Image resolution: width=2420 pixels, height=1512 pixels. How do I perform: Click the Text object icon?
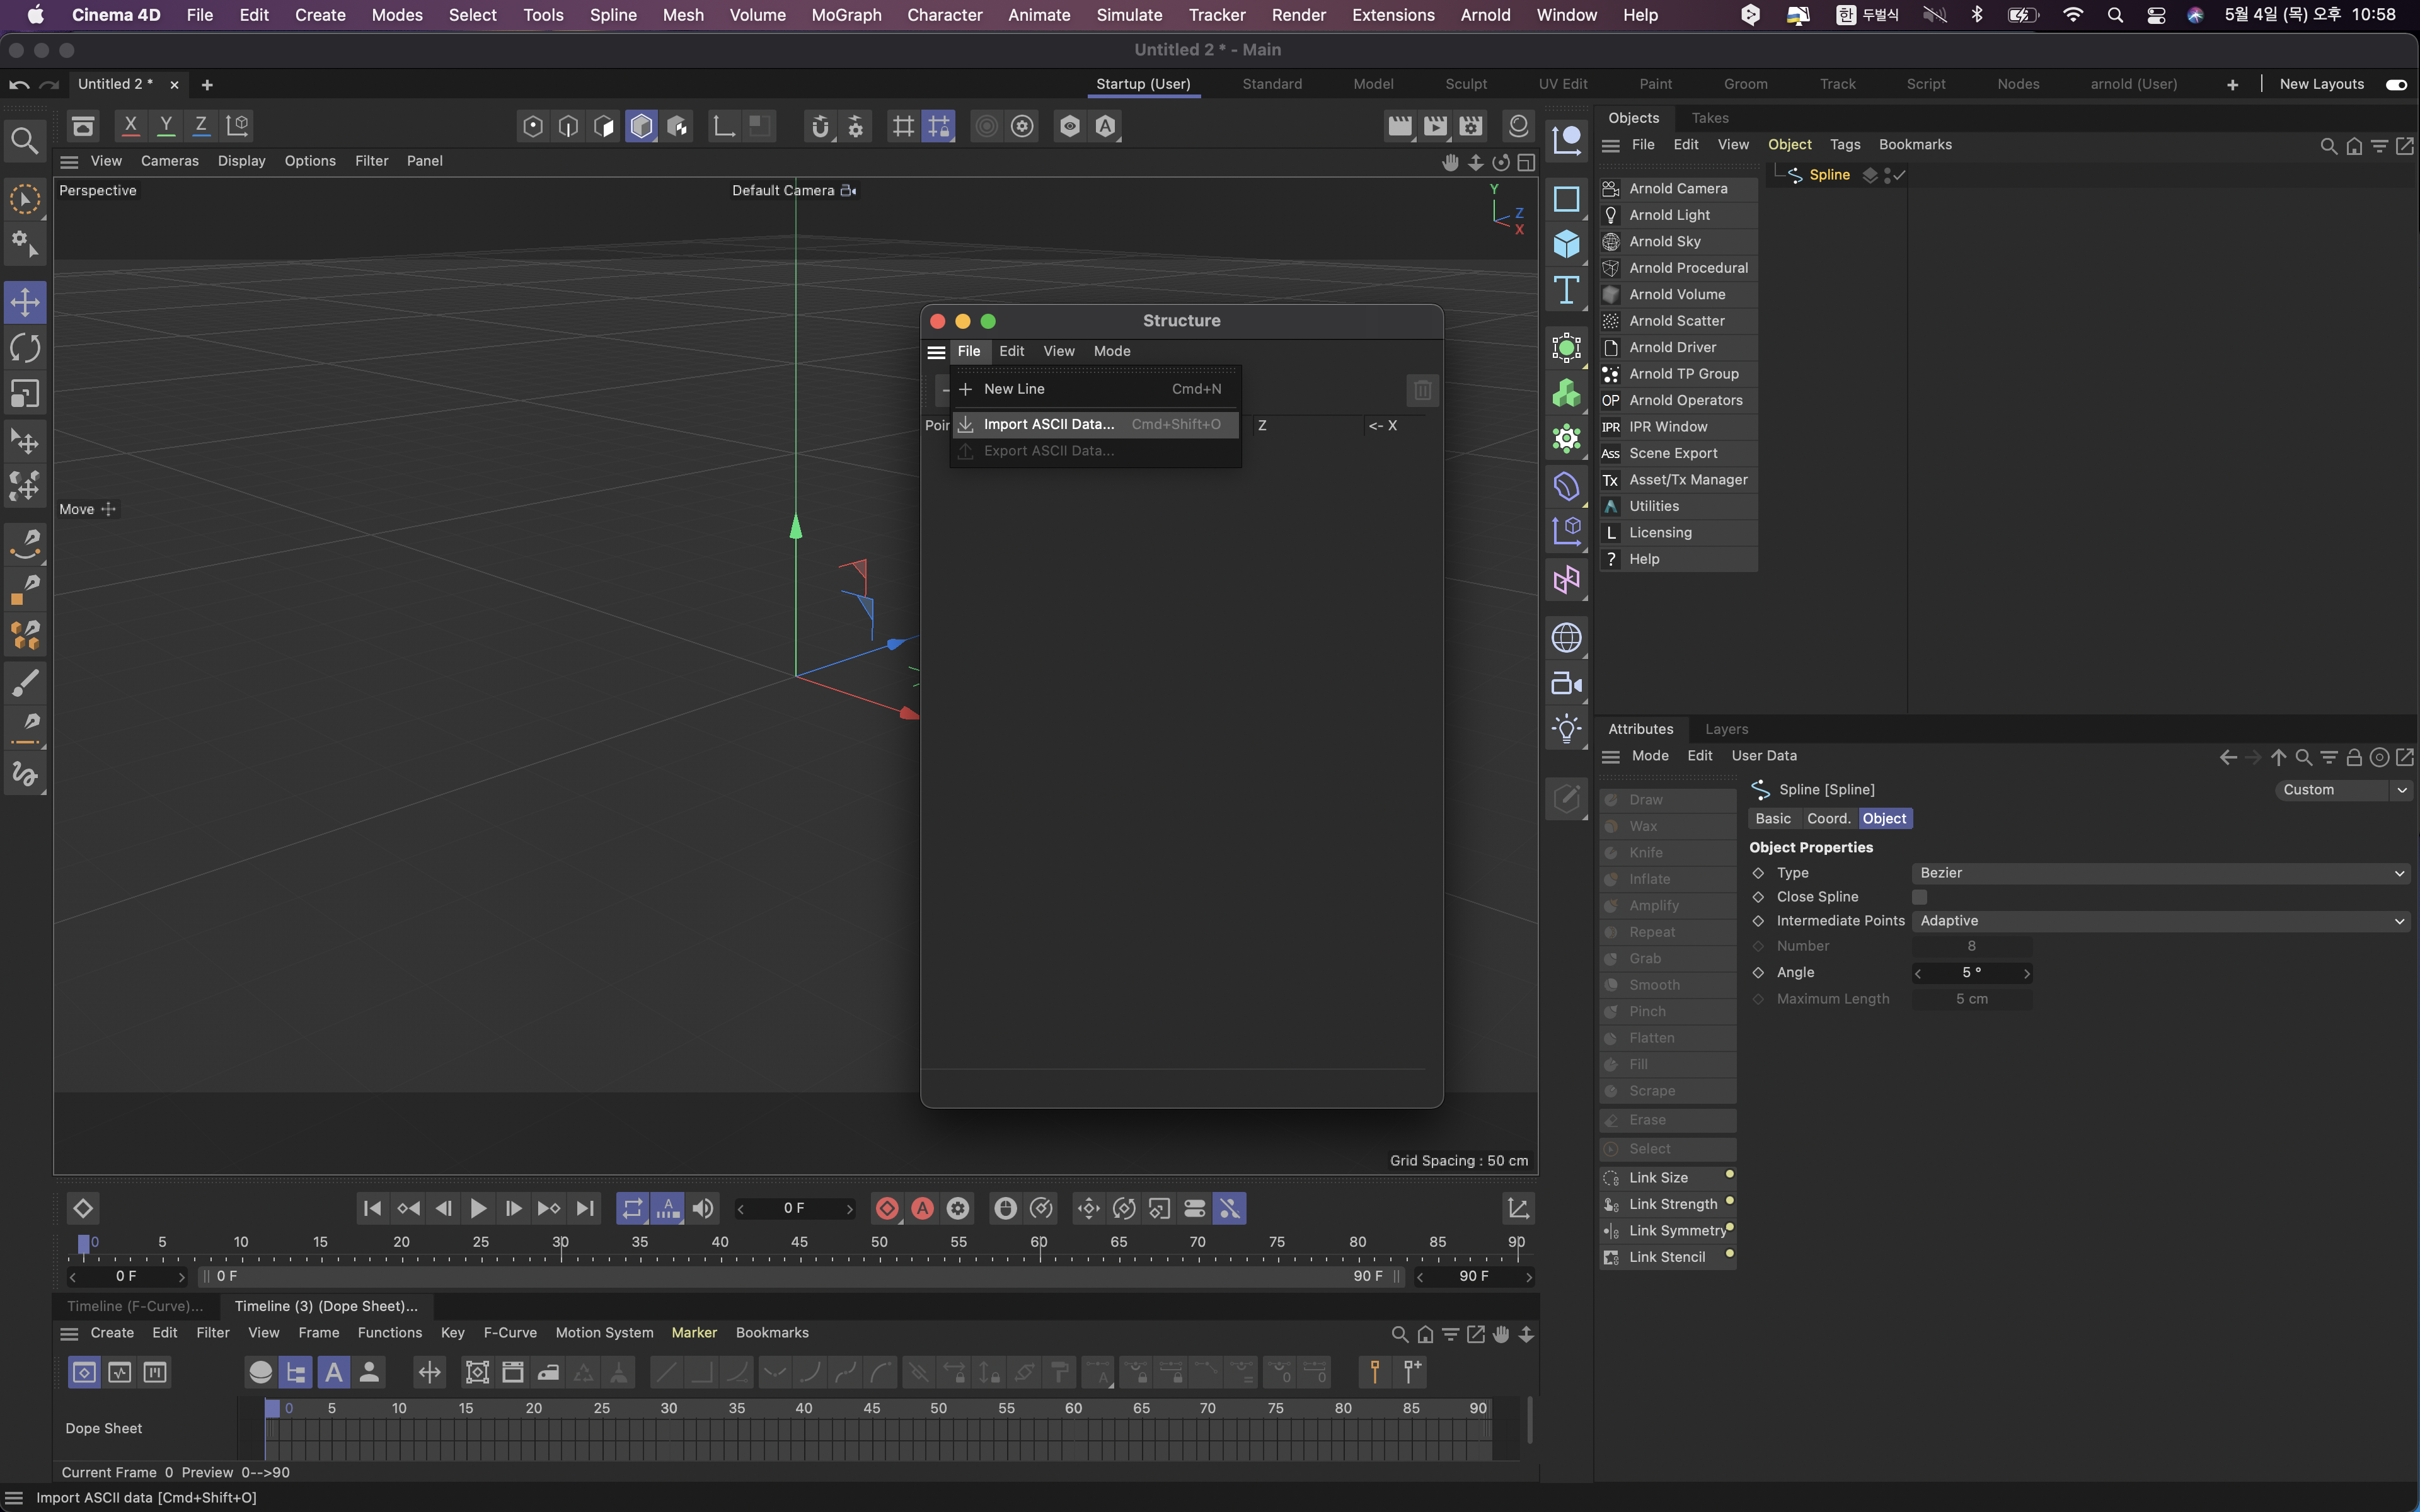pos(1566,290)
